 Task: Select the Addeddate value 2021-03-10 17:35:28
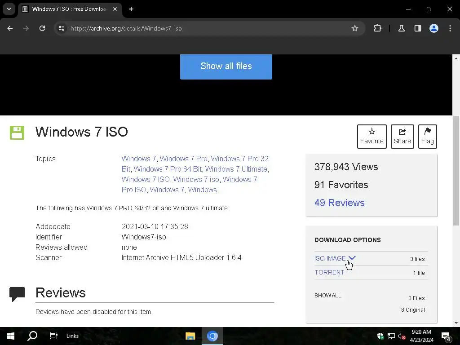click(x=155, y=227)
